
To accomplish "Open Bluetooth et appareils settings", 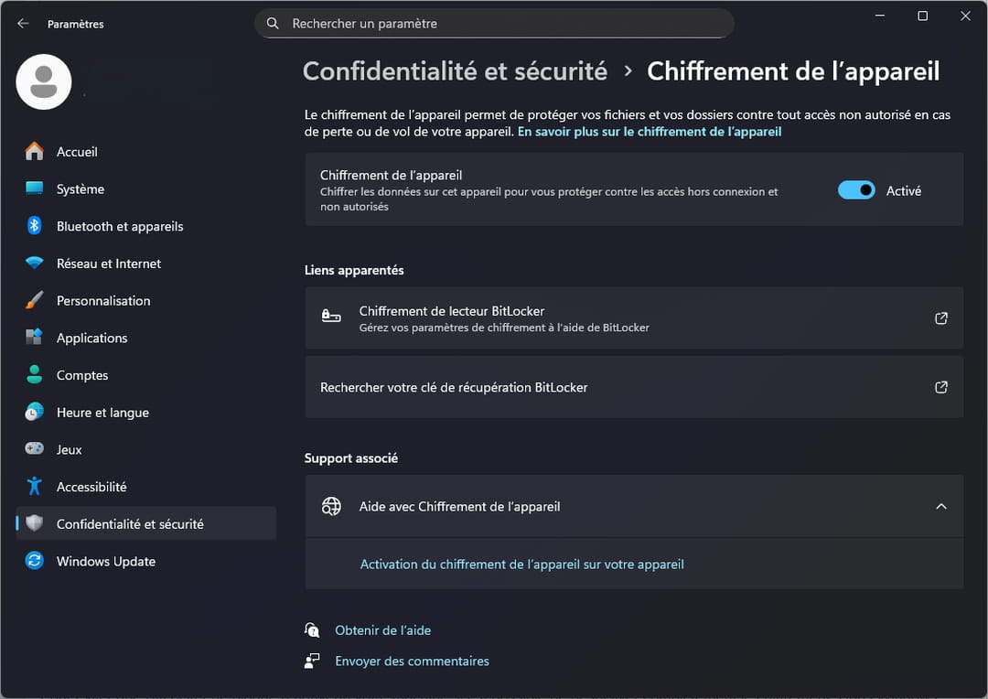I will click(119, 226).
